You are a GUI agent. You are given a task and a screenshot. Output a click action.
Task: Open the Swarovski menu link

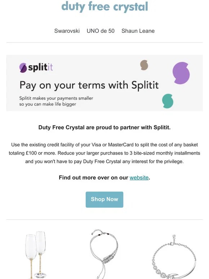pos(67,31)
